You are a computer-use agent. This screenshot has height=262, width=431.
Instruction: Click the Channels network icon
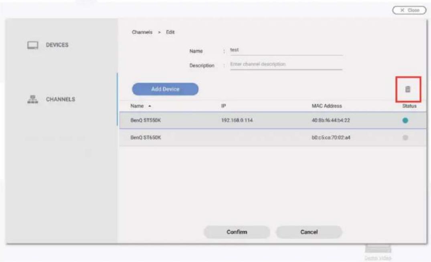point(33,99)
